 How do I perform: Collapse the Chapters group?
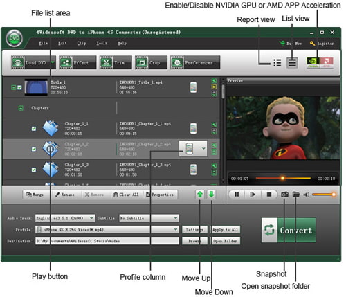21,108
